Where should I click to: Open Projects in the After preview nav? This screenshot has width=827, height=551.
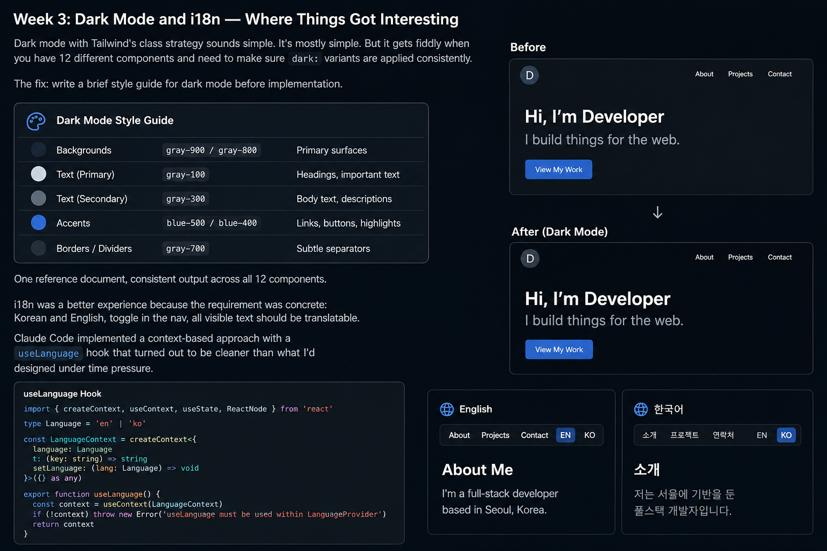[740, 258]
